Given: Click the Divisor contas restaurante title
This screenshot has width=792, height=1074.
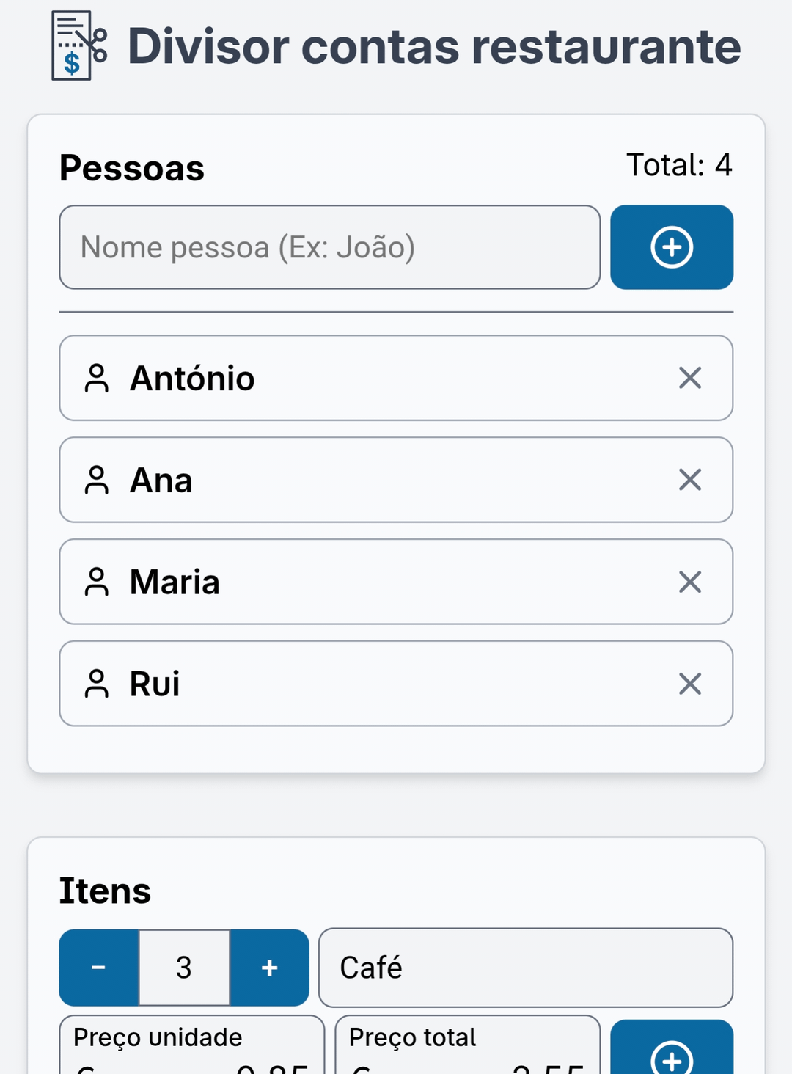Looking at the screenshot, I should click(x=434, y=46).
